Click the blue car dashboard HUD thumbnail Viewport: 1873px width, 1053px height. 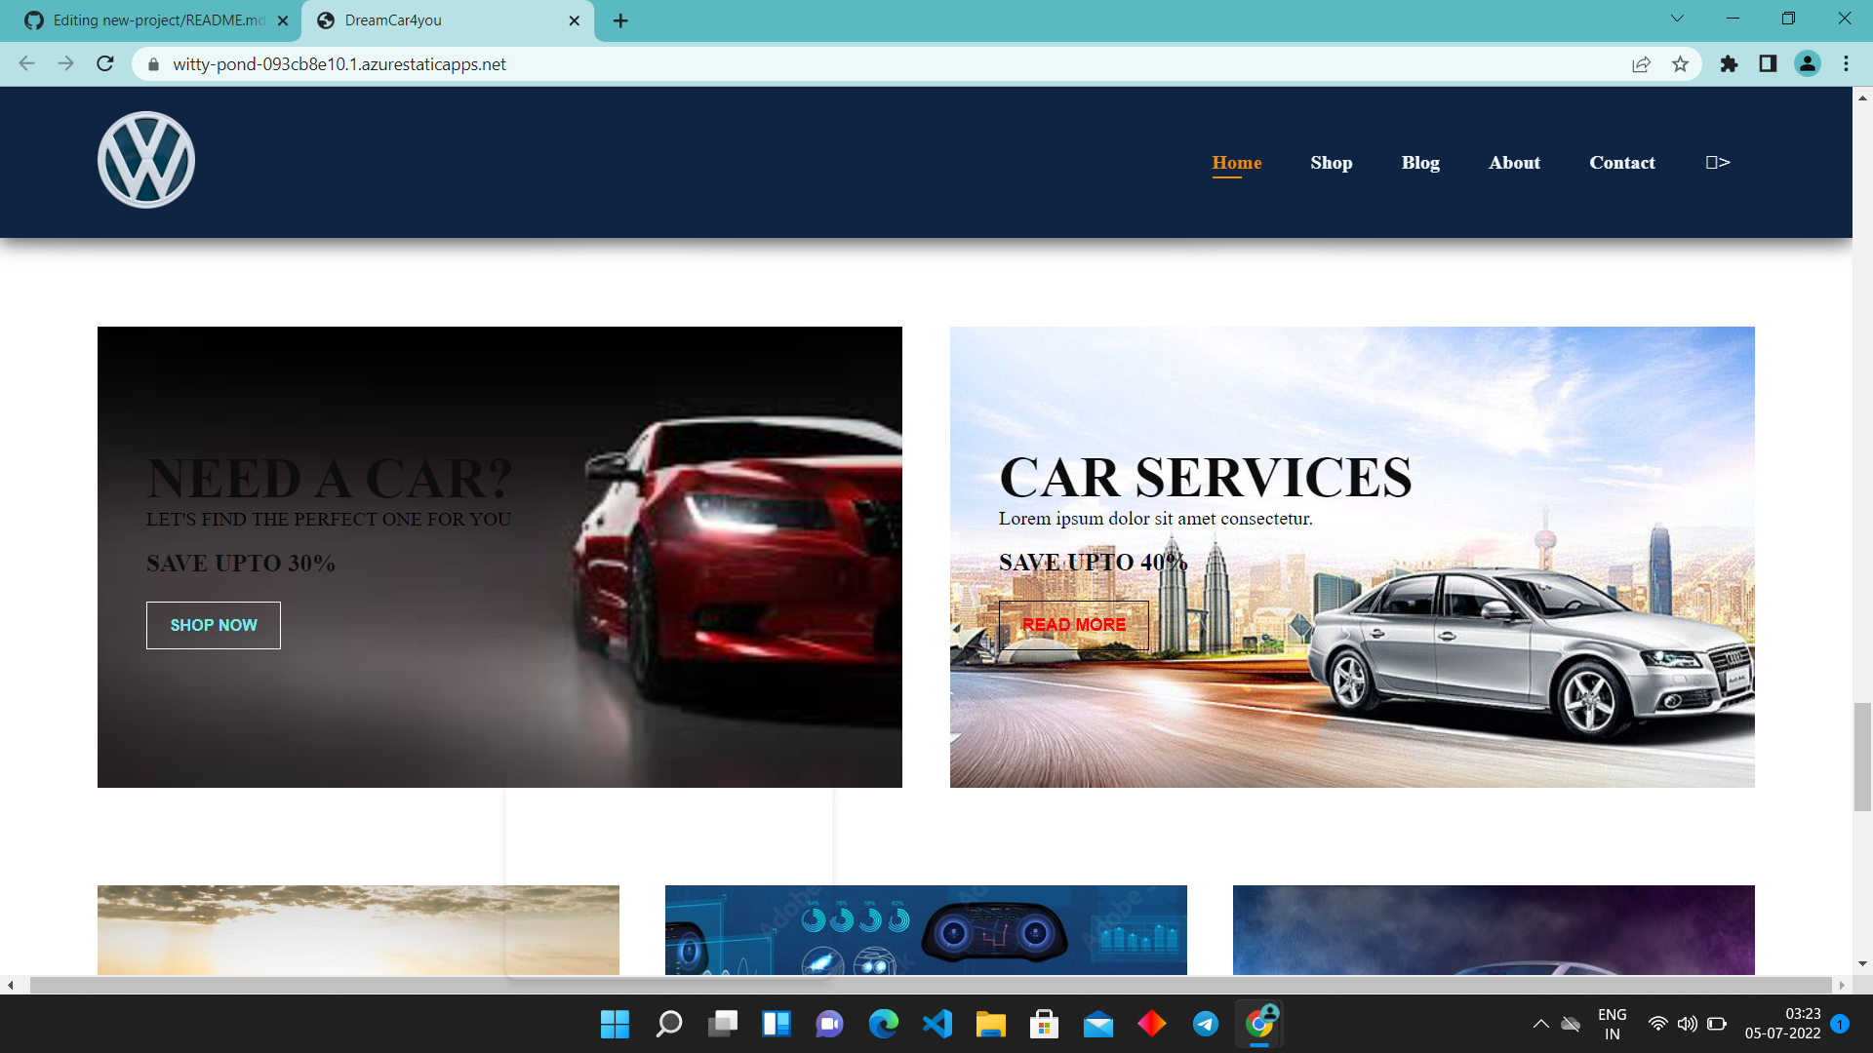click(x=926, y=930)
